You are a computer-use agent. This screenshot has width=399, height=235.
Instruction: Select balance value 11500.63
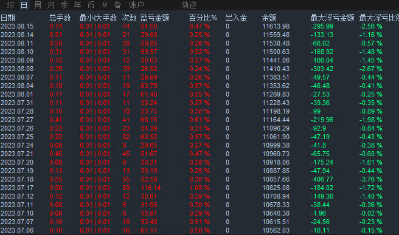276,52
